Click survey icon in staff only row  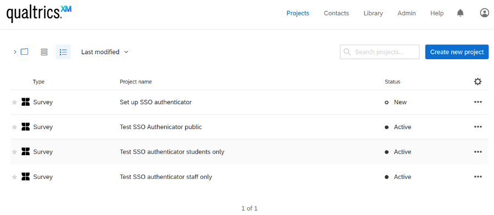point(25,177)
